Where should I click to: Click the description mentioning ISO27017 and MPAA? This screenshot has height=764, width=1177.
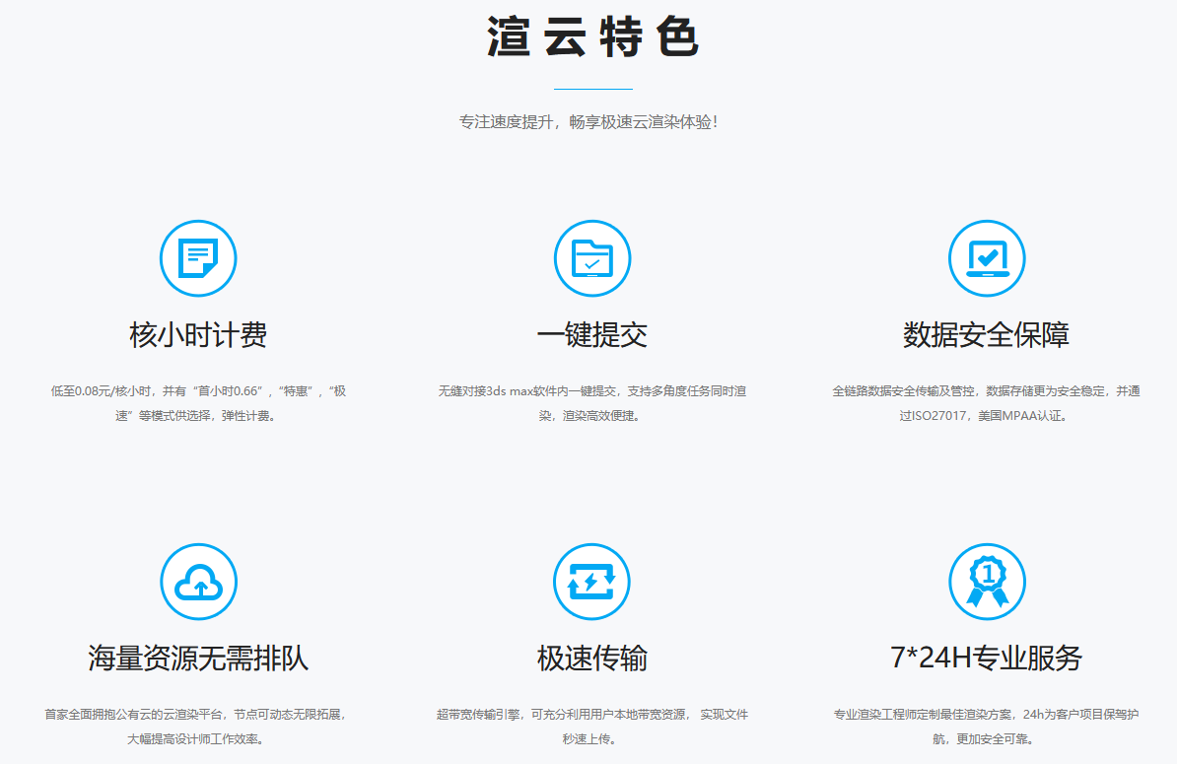point(987,403)
